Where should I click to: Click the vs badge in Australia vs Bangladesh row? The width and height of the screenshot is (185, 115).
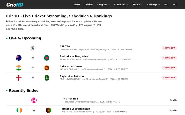coord(33,58)
